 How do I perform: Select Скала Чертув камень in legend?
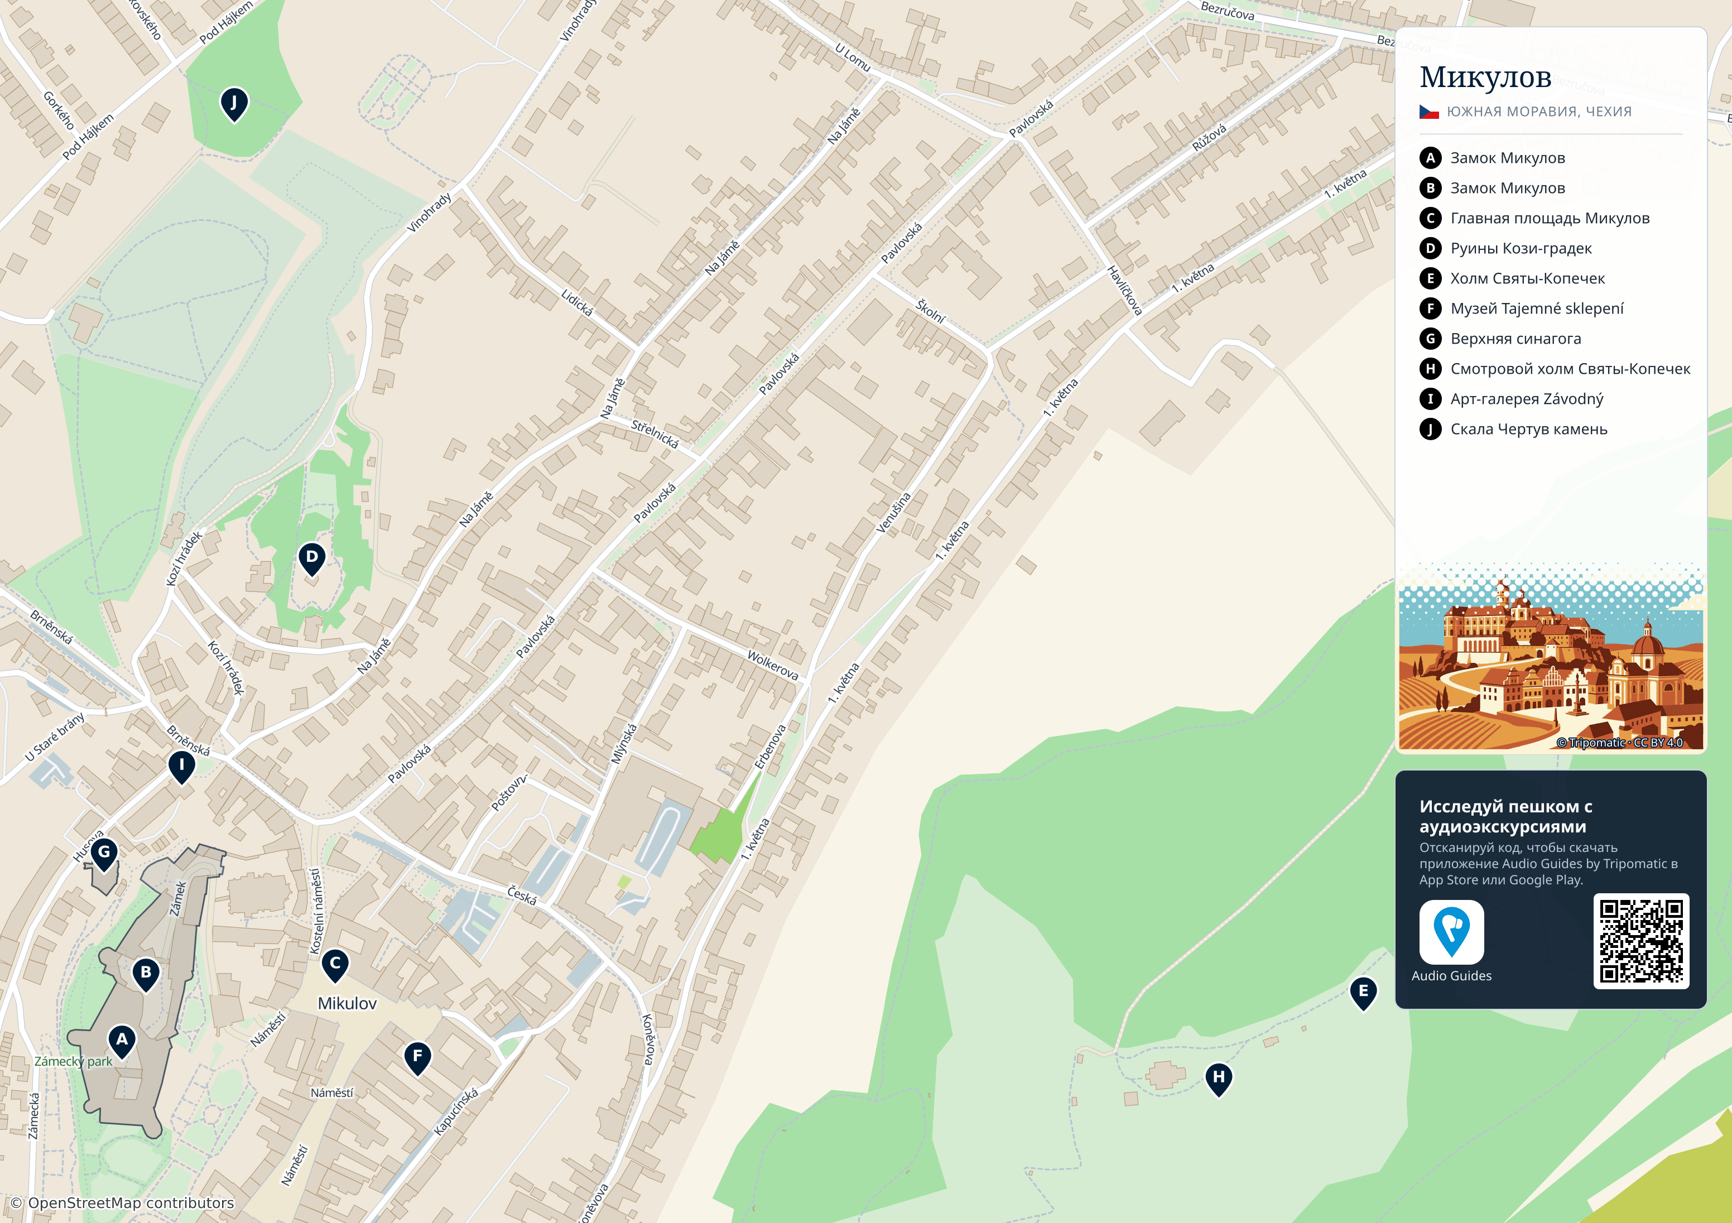click(x=1528, y=429)
